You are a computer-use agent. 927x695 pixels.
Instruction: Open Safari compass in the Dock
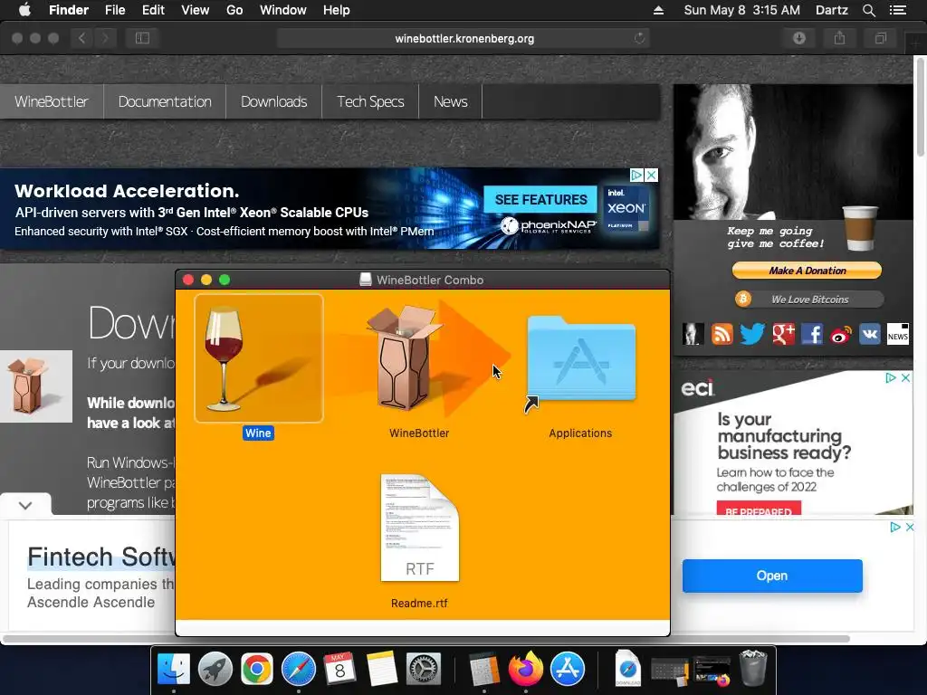tap(299, 669)
